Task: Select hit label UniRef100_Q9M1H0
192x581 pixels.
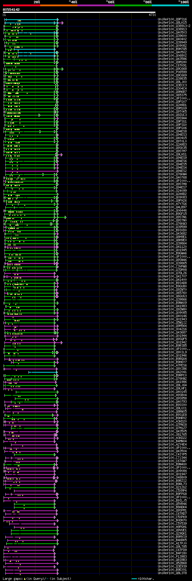Action: point(172,62)
